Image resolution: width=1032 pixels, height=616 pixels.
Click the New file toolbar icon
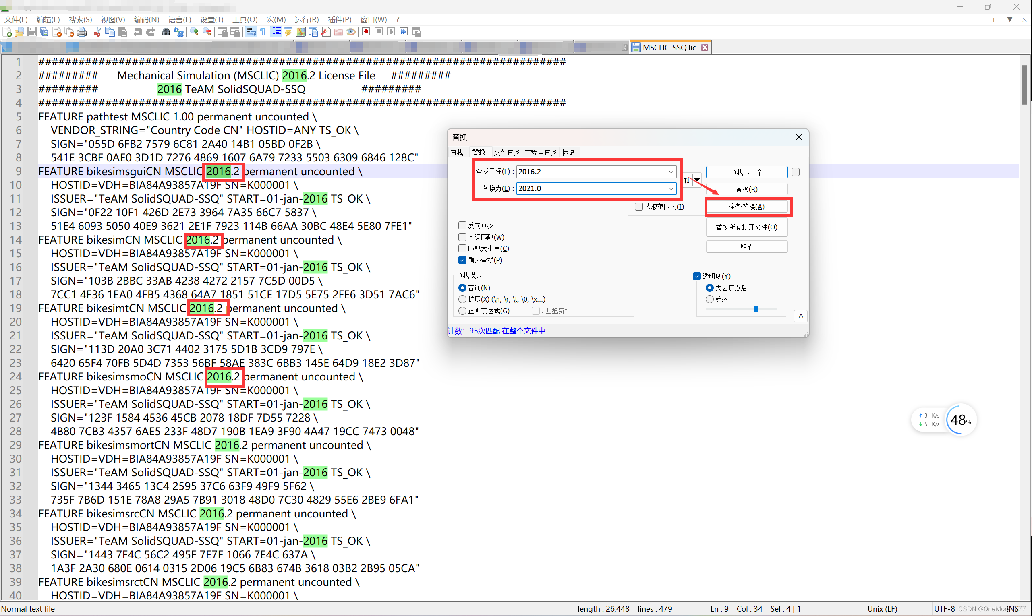7,32
